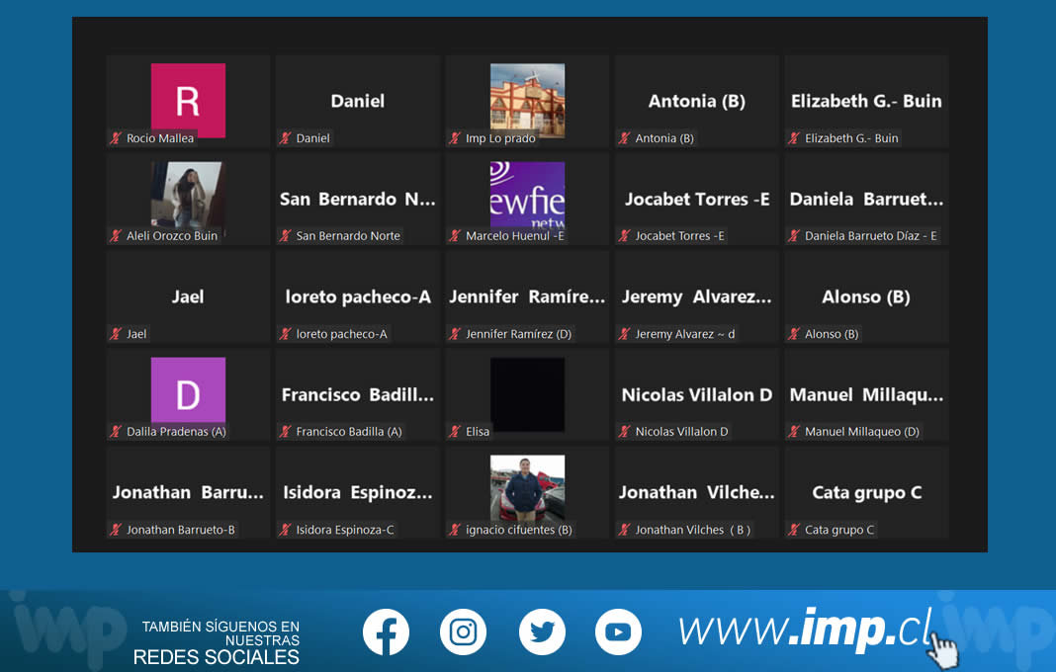Click muted mic icon beside Alonso (B)
The width and height of the screenshot is (1056, 672).
pos(794,334)
